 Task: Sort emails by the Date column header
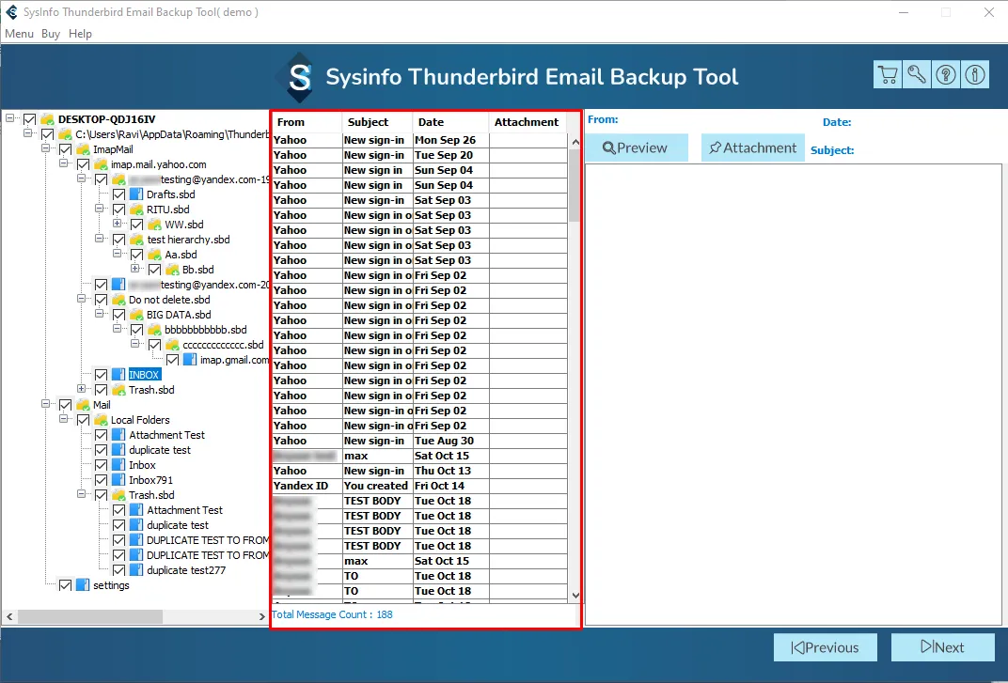[x=449, y=122]
